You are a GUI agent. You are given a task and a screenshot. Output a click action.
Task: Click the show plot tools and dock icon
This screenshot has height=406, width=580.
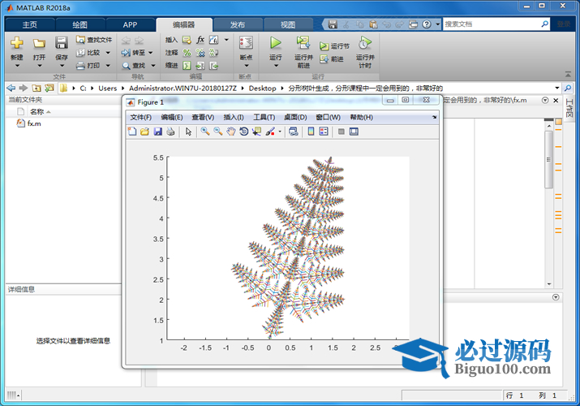[354, 132]
